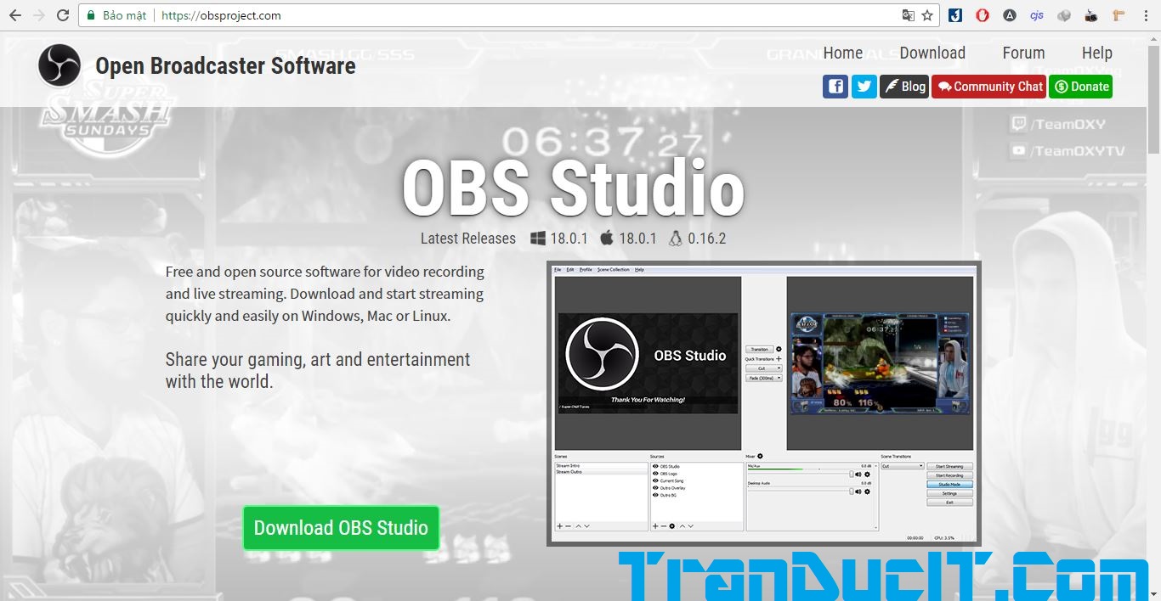Click the 'Share your gaming, art' text
Screen dimensions: 1161x601
pos(318,370)
